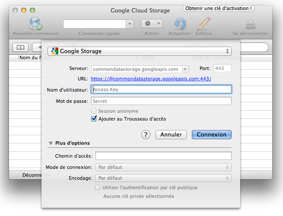Image resolution: width=283 pixels, height=216 pixels.
Task: Click the Édition pencil icon
Action: pyautogui.click(x=204, y=23)
